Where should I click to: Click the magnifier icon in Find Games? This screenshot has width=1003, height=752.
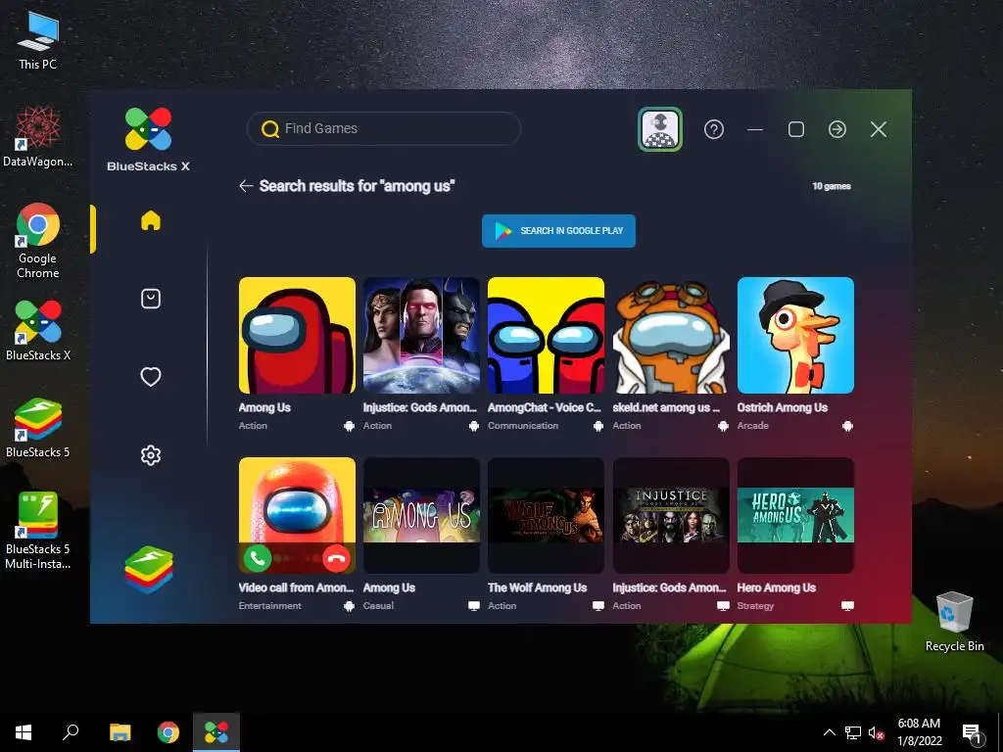[270, 128]
